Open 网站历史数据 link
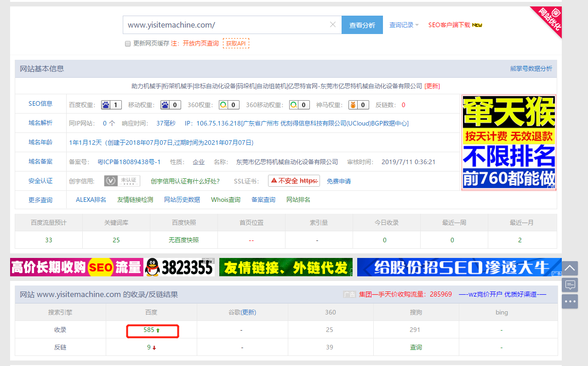Screen dimensions: 588x366 [x=182, y=200]
